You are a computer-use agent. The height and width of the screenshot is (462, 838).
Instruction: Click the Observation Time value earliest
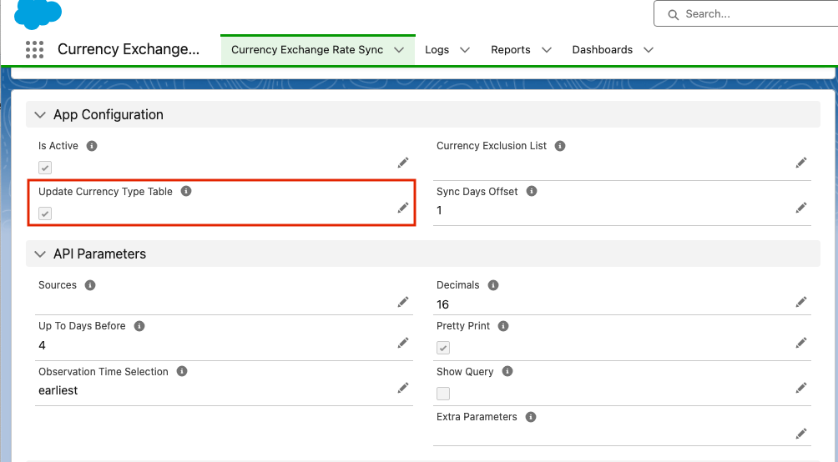(58, 390)
